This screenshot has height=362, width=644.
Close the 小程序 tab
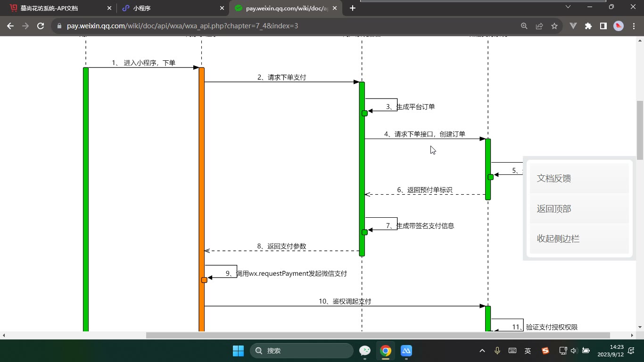point(222,8)
